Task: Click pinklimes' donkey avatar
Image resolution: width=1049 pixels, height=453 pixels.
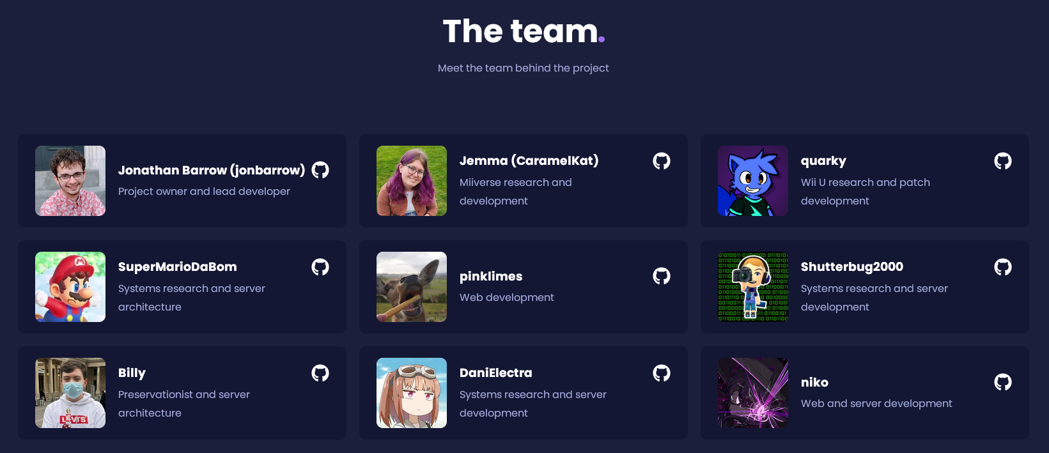Action: click(412, 287)
